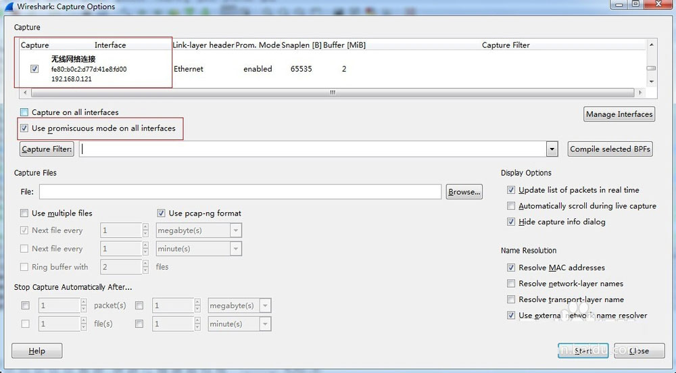The height and width of the screenshot is (373, 676).
Task: Toggle Update list of packets in real time
Action: [x=511, y=190]
